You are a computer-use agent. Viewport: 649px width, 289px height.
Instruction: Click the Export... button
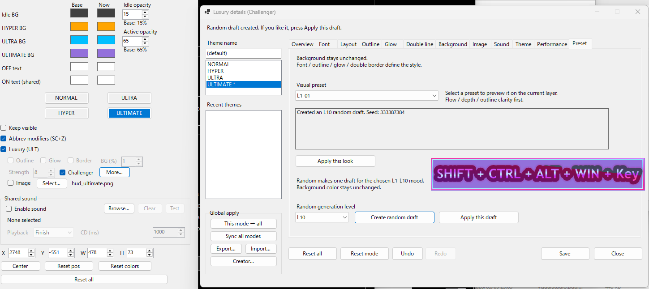[x=226, y=249]
